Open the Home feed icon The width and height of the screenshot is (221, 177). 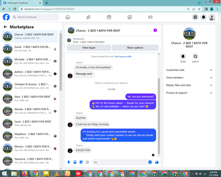point(68,17)
